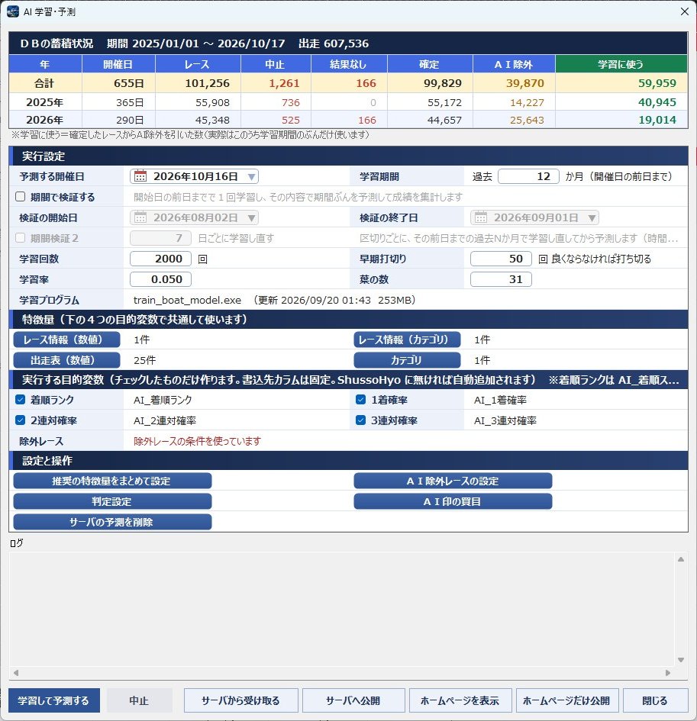Image resolution: width=697 pixels, height=721 pixels.
Task: Uncheck the 3連対確率 checkbox
Action: point(360,420)
